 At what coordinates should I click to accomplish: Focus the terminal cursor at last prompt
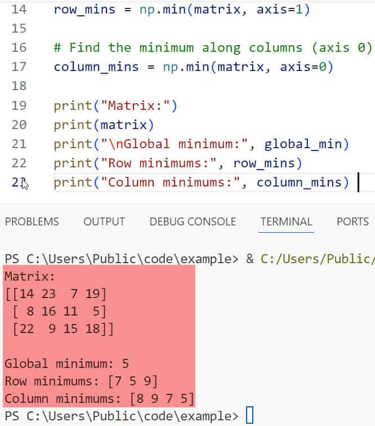250,416
